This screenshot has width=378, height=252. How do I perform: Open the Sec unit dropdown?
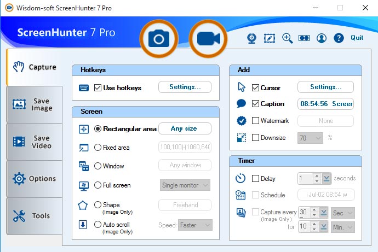pos(342,213)
